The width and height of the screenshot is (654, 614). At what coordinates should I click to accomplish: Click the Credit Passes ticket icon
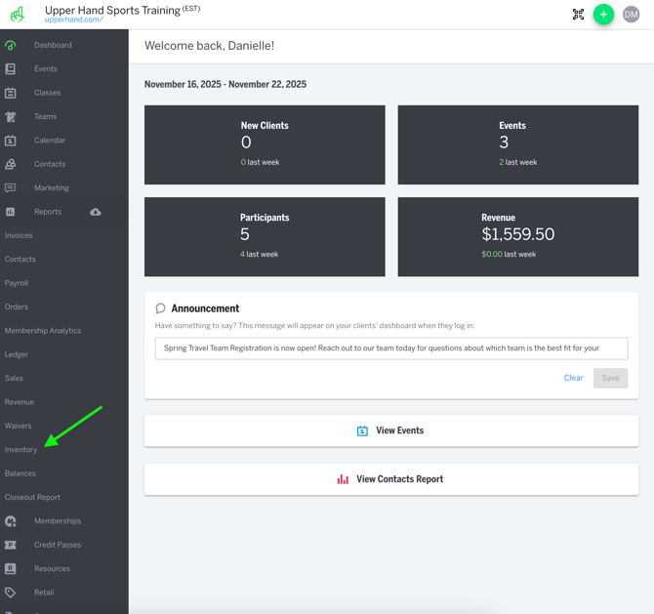[11, 545]
